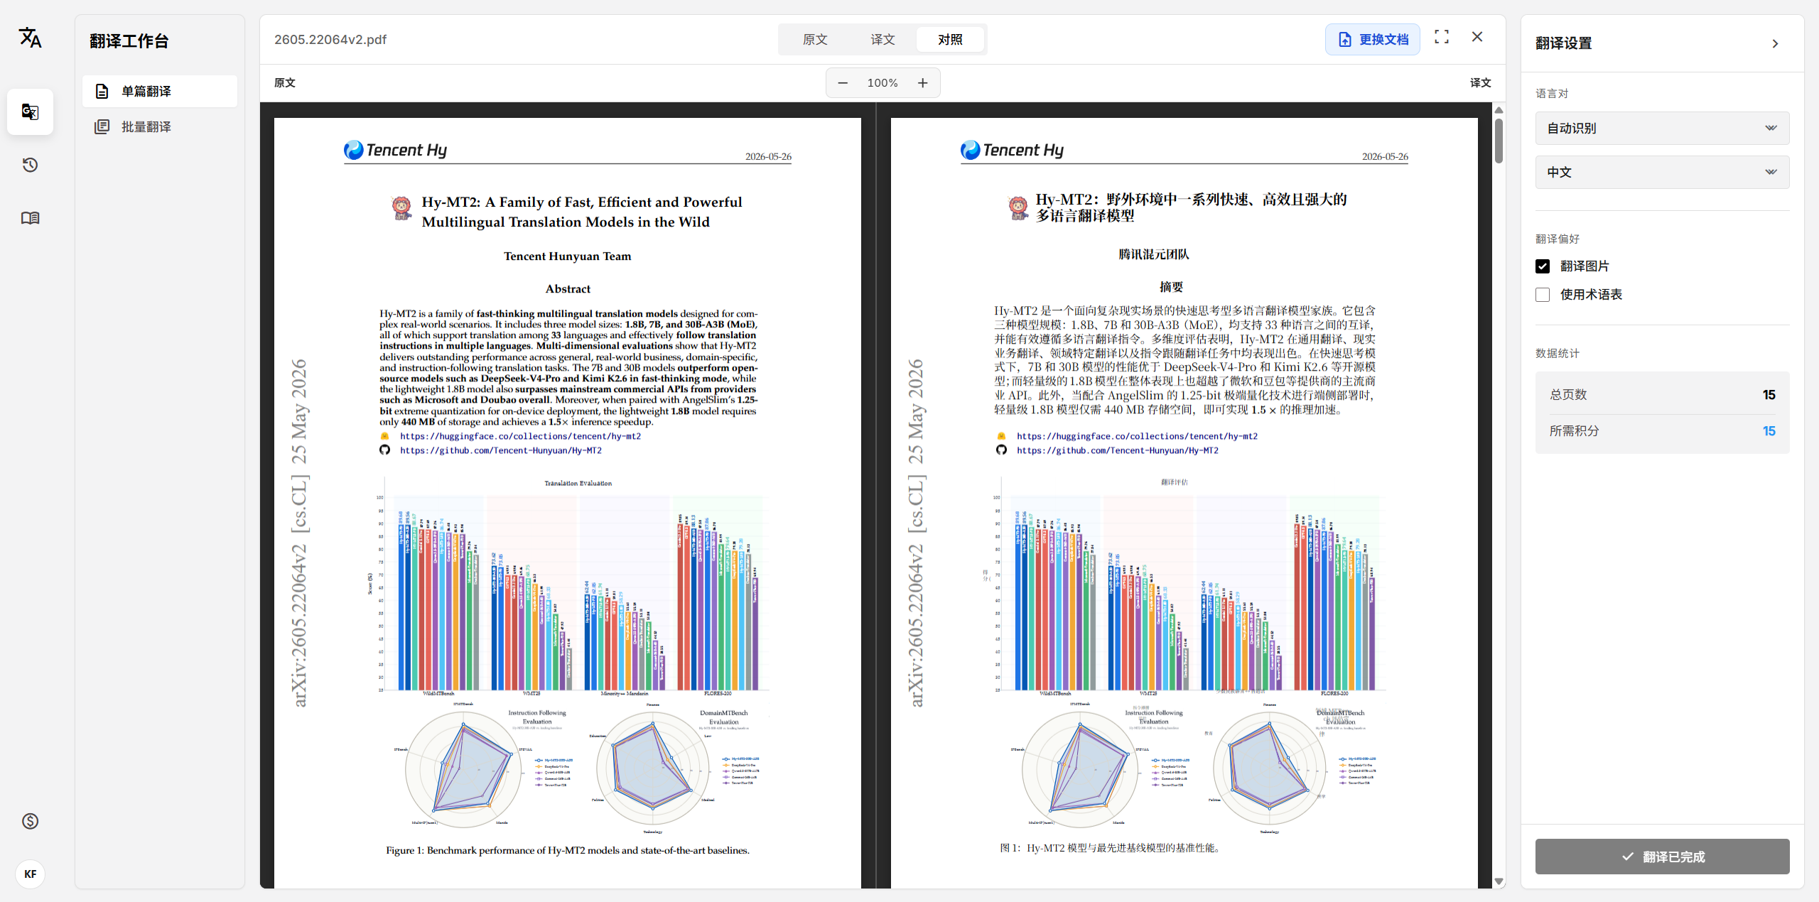The height and width of the screenshot is (902, 1819).
Task: Enable the 使用术语表 checkbox
Action: point(1543,295)
